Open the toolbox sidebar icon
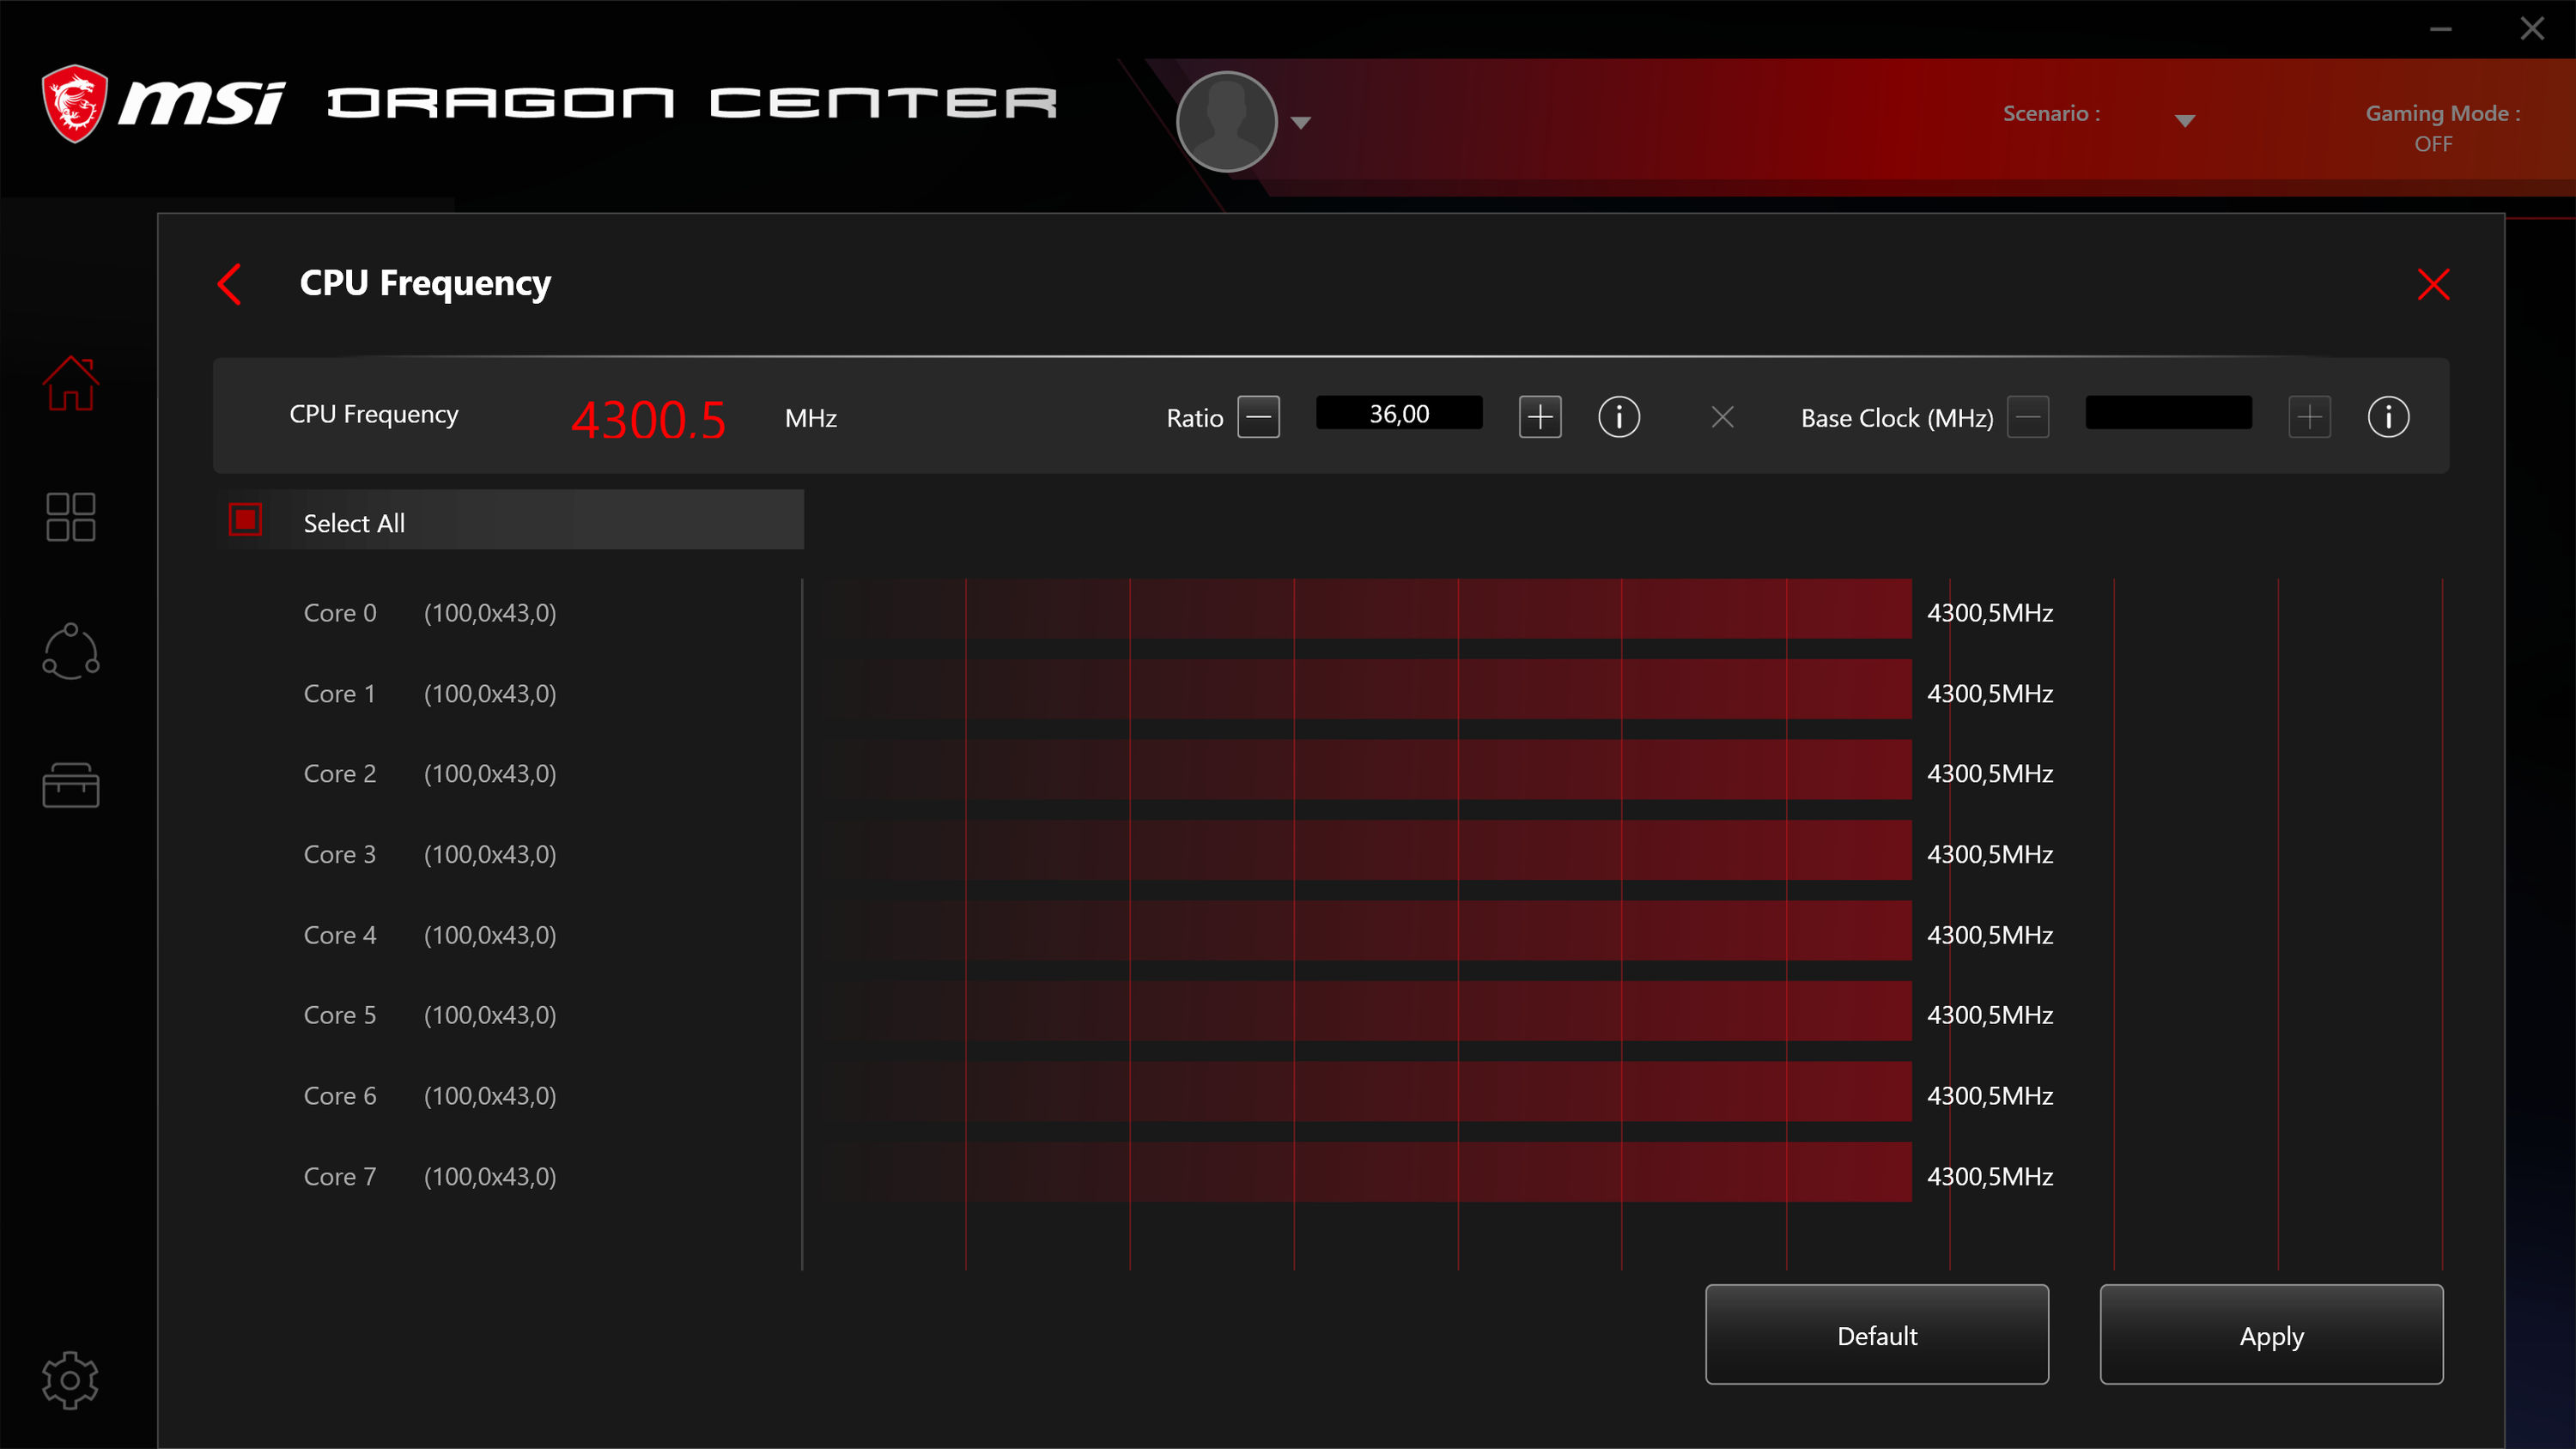Image resolution: width=2576 pixels, height=1449 pixels. click(x=70, y=785)
